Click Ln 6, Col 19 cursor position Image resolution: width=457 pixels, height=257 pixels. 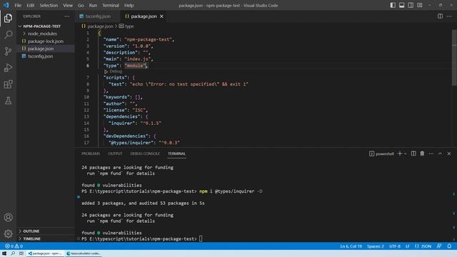click(x=351, y=246)
